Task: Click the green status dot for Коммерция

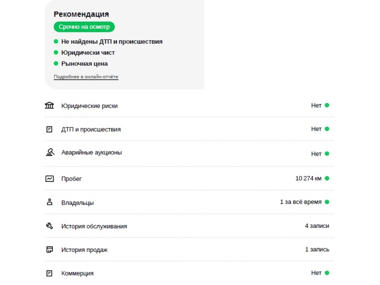Action: pyautogui.click(x=327, y=273)
